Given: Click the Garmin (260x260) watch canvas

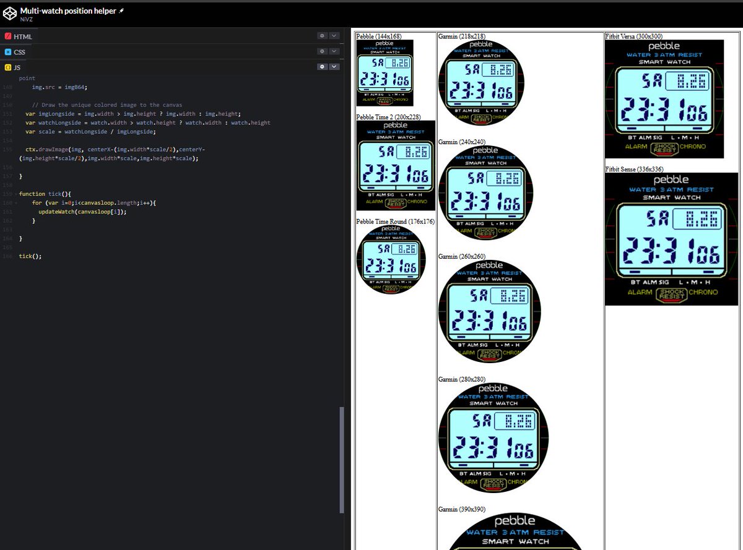Looking at the screenshot, I should coord(490,311).
